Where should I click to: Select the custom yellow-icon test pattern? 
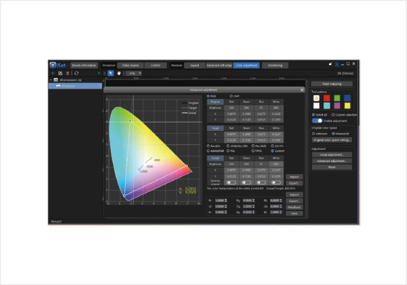click(x=316, y=98)
